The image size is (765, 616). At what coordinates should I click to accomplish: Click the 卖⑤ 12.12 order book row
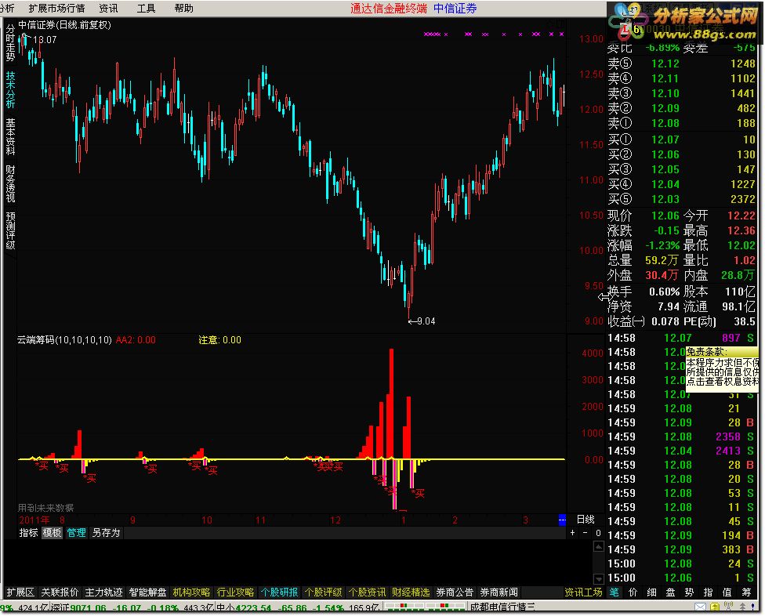682,63
